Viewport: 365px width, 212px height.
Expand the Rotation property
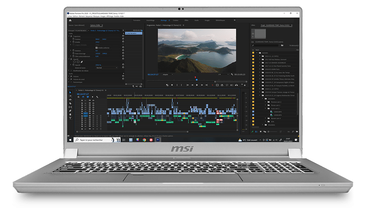pos(69,50)
